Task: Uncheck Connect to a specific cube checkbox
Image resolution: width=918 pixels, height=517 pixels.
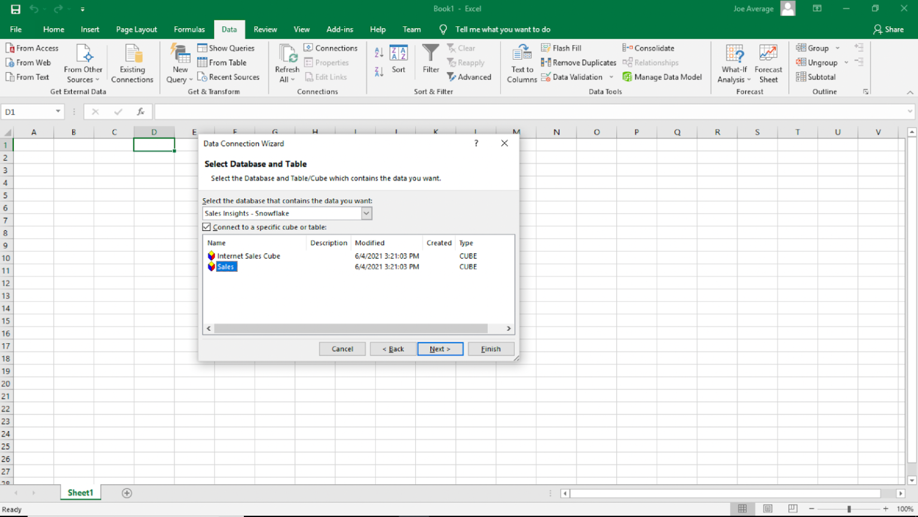Action: (x=207, y=227)
